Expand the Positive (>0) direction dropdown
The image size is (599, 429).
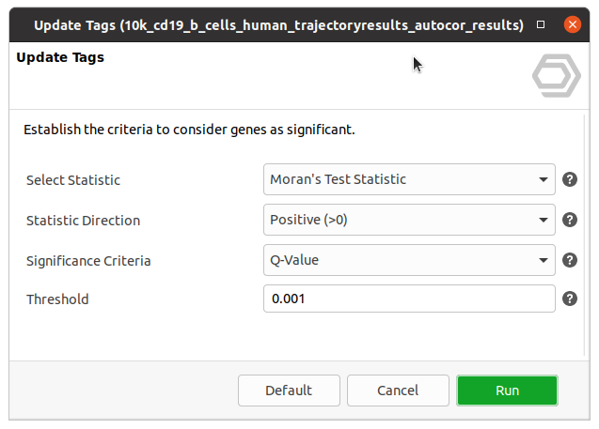pos(409,220)
